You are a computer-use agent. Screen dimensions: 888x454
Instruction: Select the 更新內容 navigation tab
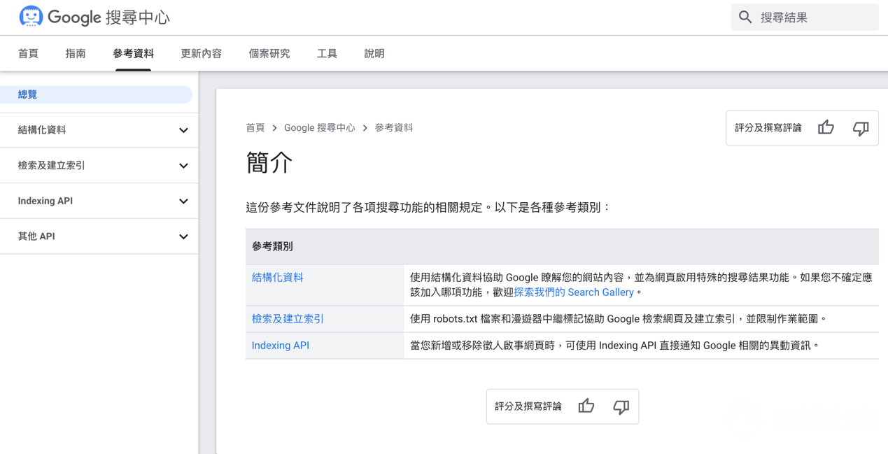[x=200, y=53]
